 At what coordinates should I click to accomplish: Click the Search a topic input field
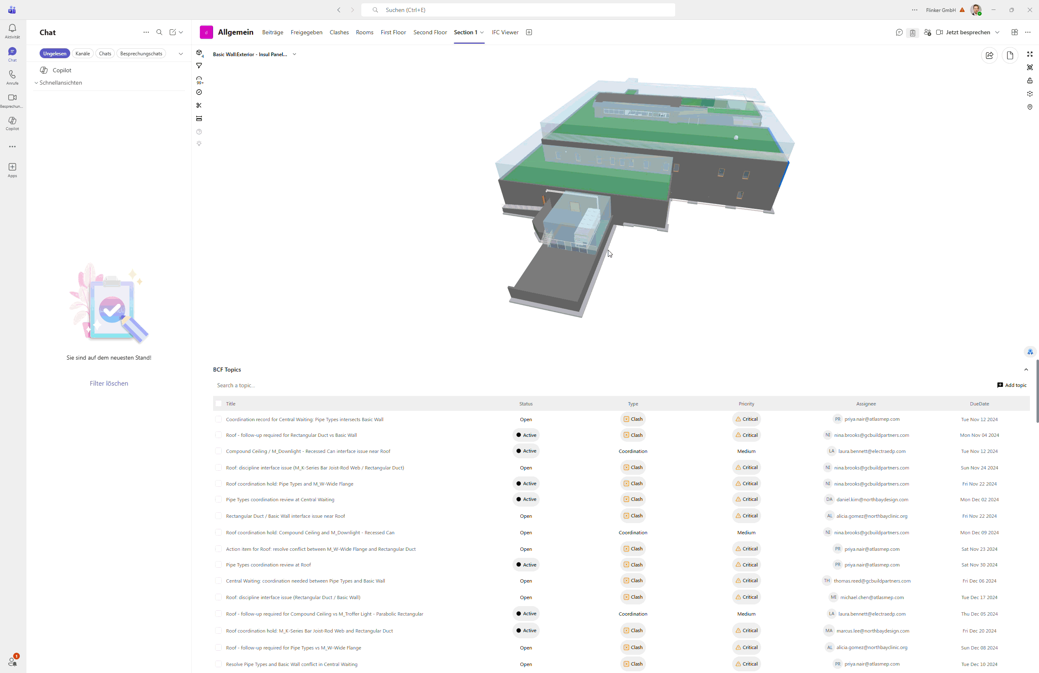[349, 385]
